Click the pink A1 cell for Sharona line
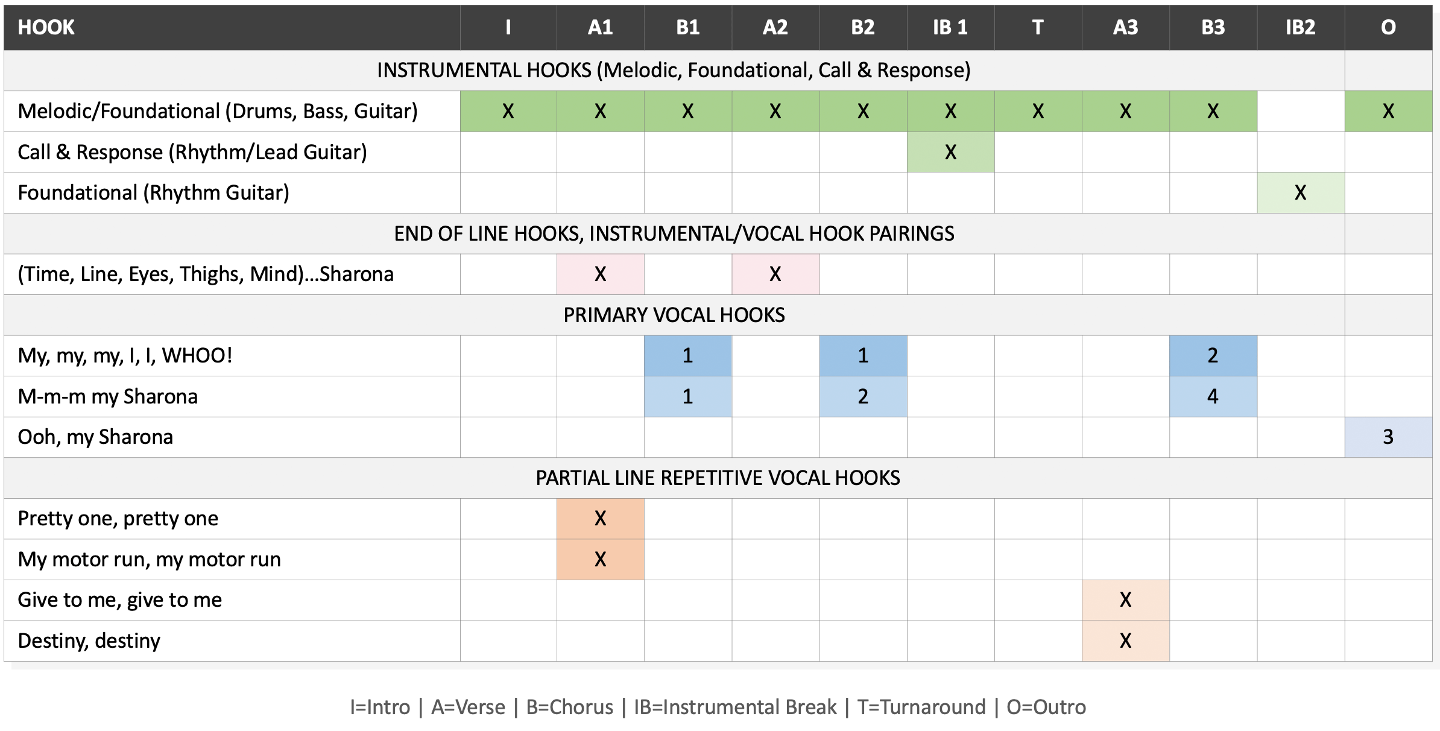 coord(600,274)
